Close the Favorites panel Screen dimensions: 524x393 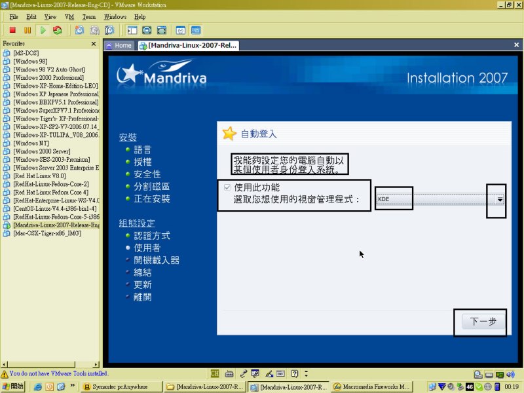click(x=94, y=43)
